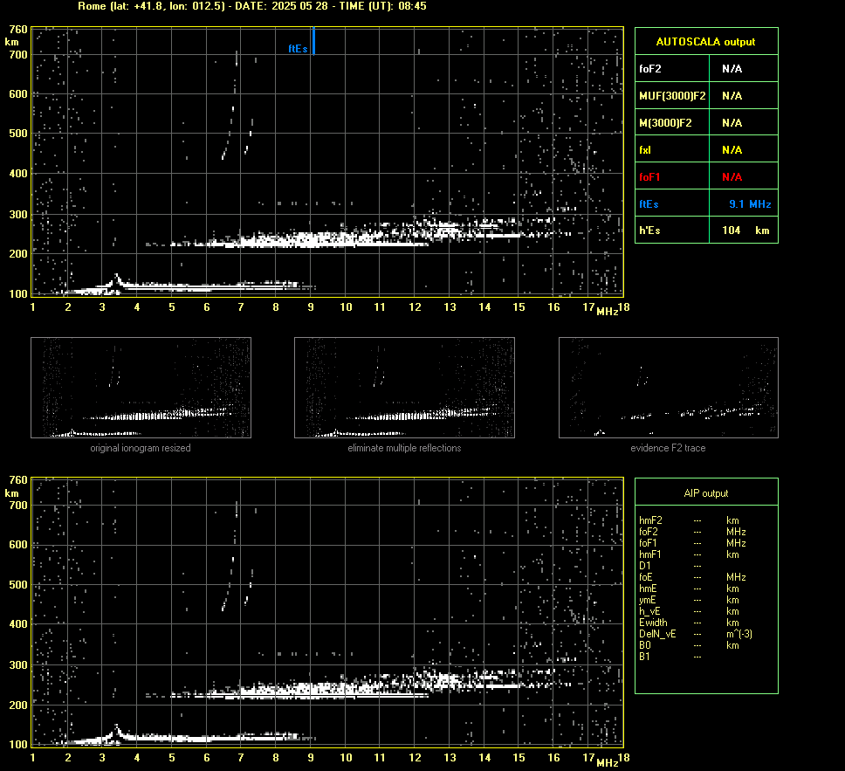Select the N/A value in the AUTOSCALA foF2 row
This screenshot has height=771, width=845.
[x=732, y=69]
